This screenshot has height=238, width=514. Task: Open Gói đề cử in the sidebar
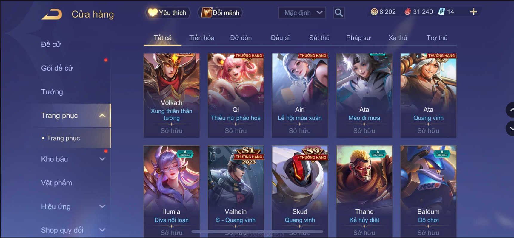point(57,68)
